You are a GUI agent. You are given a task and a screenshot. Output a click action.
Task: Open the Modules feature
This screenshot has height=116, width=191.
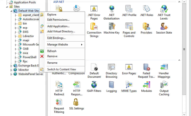(x=146, y=87)
